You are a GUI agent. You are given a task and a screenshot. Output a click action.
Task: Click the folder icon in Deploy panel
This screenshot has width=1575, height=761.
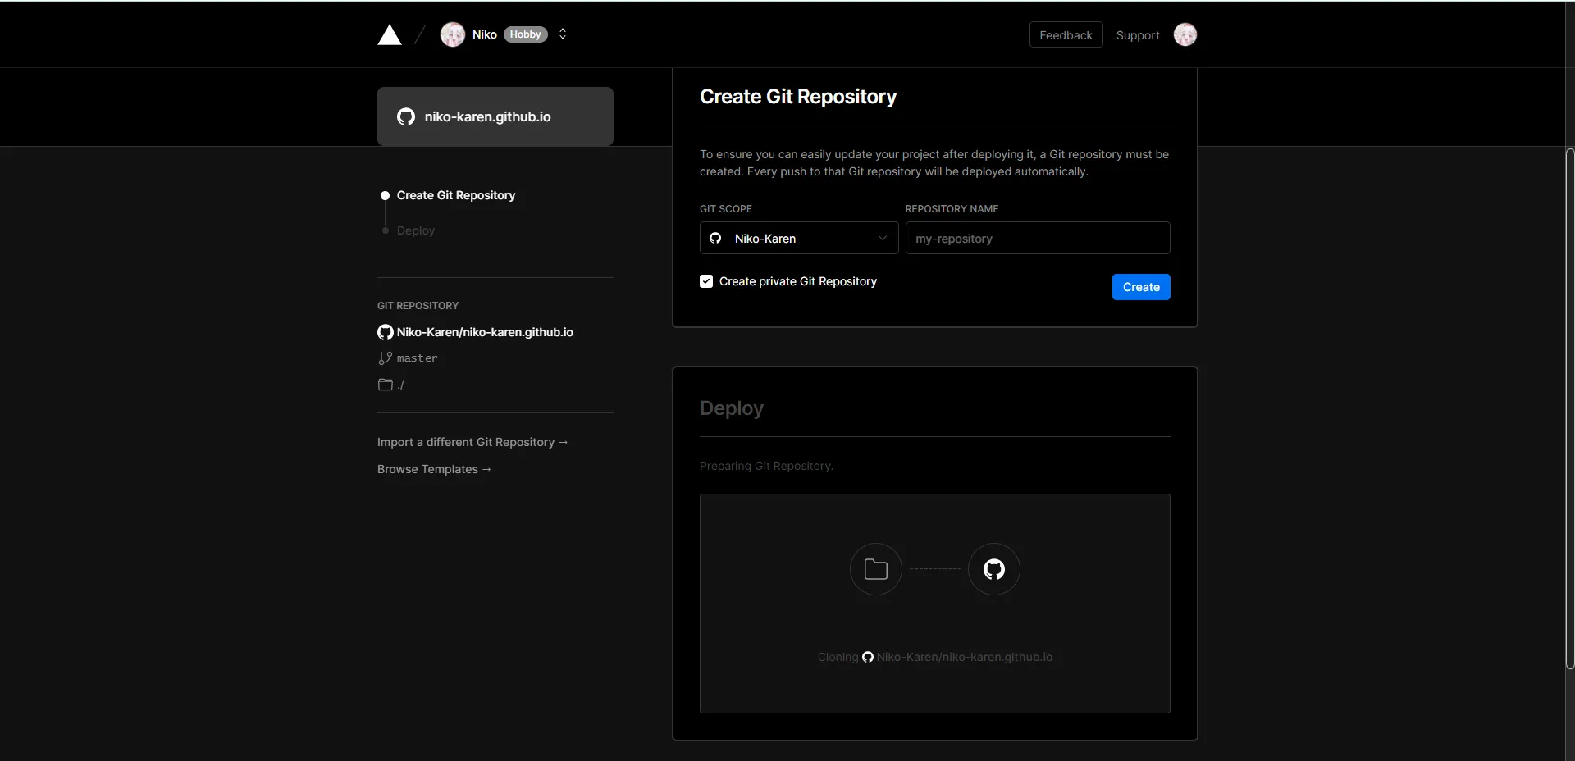click(x=876, y=569)
